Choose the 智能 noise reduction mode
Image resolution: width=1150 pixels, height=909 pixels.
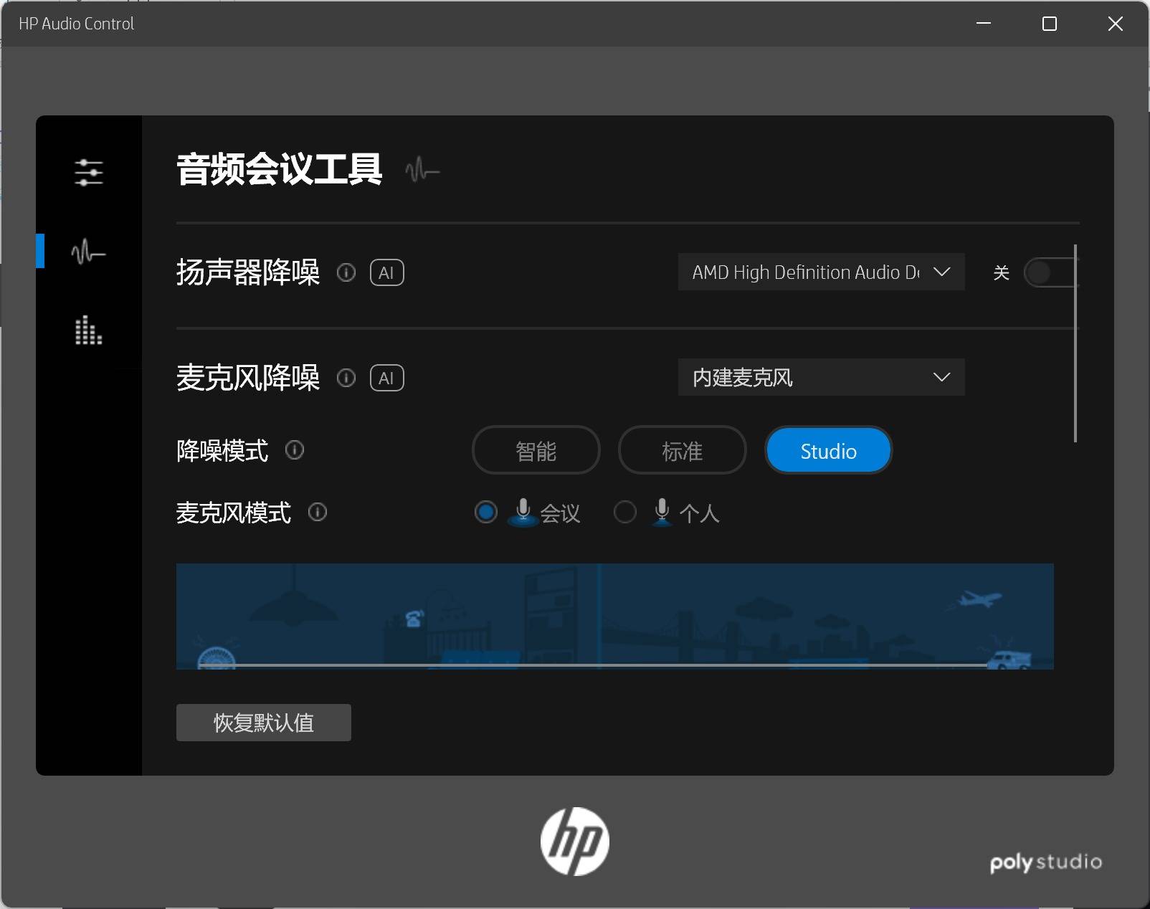pyautogui.click(x=536, y=450)
